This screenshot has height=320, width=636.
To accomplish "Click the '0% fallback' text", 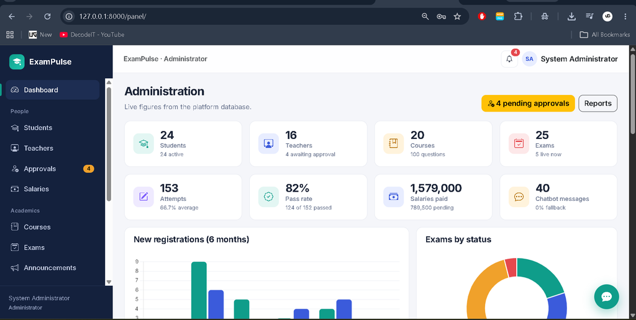I will point(550,208).
